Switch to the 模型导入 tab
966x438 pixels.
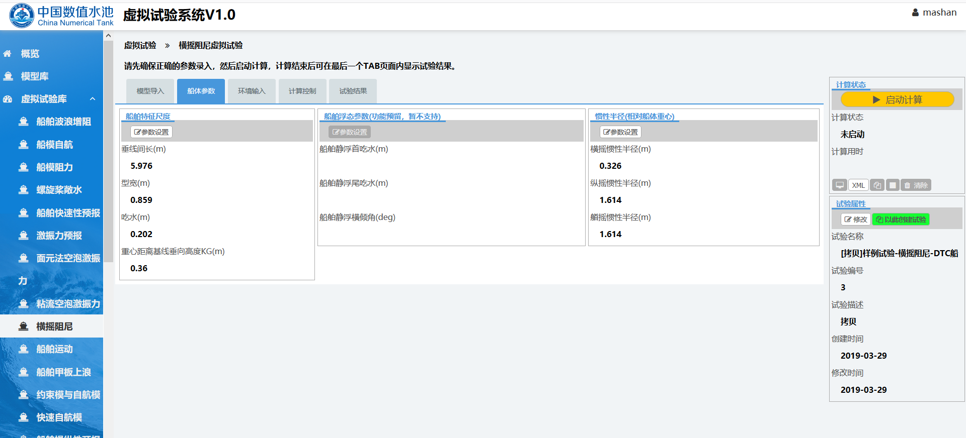point(150,91)
